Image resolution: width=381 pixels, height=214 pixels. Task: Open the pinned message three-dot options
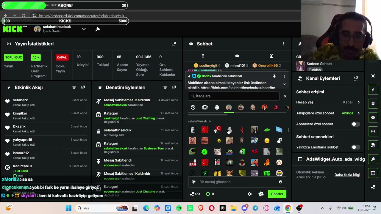(x=284, y=76)
